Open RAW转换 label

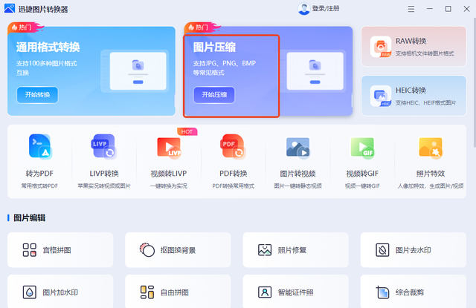click(x=411, y=41)
